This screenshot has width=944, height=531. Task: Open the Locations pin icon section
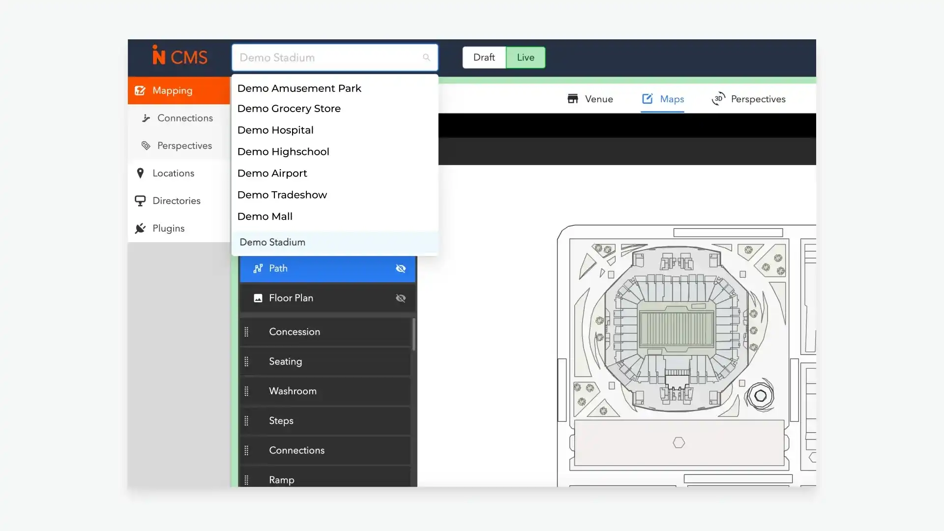pyautogui.click(x=140, y=173)
